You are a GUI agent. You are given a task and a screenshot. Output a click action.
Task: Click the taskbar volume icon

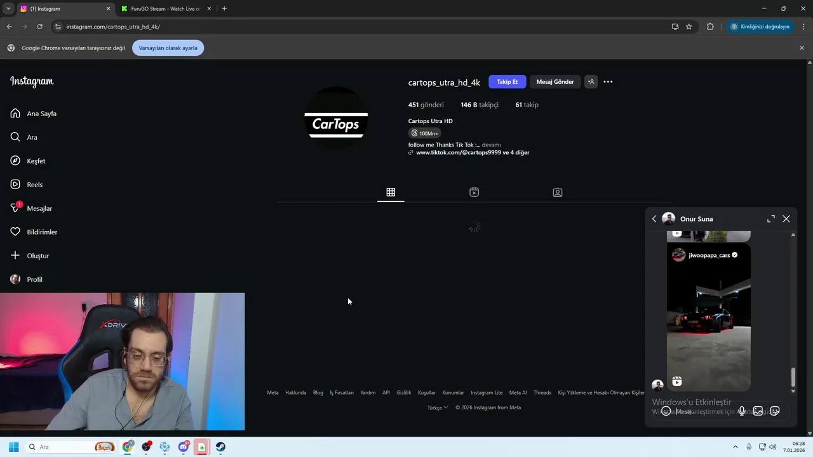tap(772, 447)
